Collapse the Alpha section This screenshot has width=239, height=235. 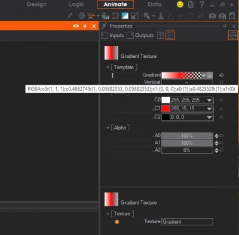coord(108,128)
